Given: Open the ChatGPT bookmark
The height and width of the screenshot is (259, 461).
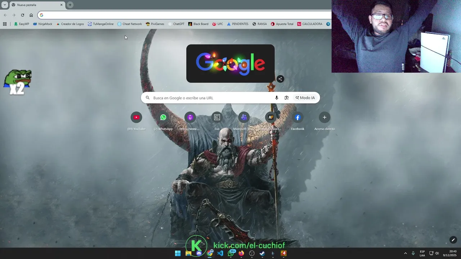Looking at the screenshot, I should tap(176, 24).
